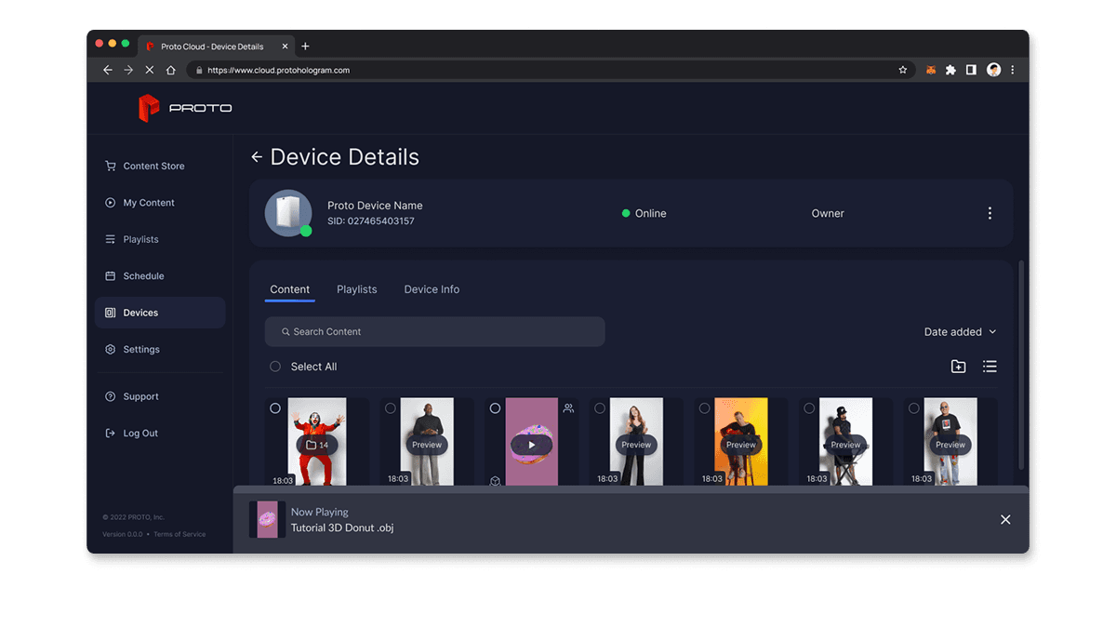Image resolution: width=1116 pixels, height=628 pixels.
Task: Open the Date added sort dropdown
Action: (x=960, y=332)
